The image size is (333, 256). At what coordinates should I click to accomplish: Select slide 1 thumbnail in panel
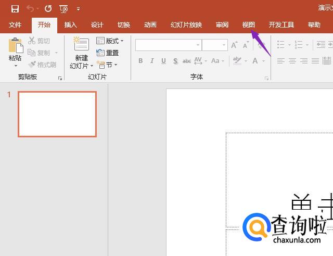tap(57, 114)
